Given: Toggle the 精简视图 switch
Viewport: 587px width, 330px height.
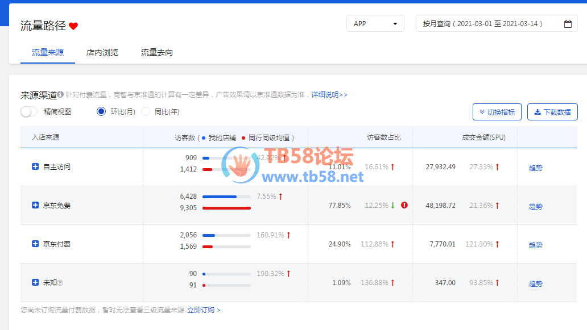Looking at the screenshot, I should point(29,111).
